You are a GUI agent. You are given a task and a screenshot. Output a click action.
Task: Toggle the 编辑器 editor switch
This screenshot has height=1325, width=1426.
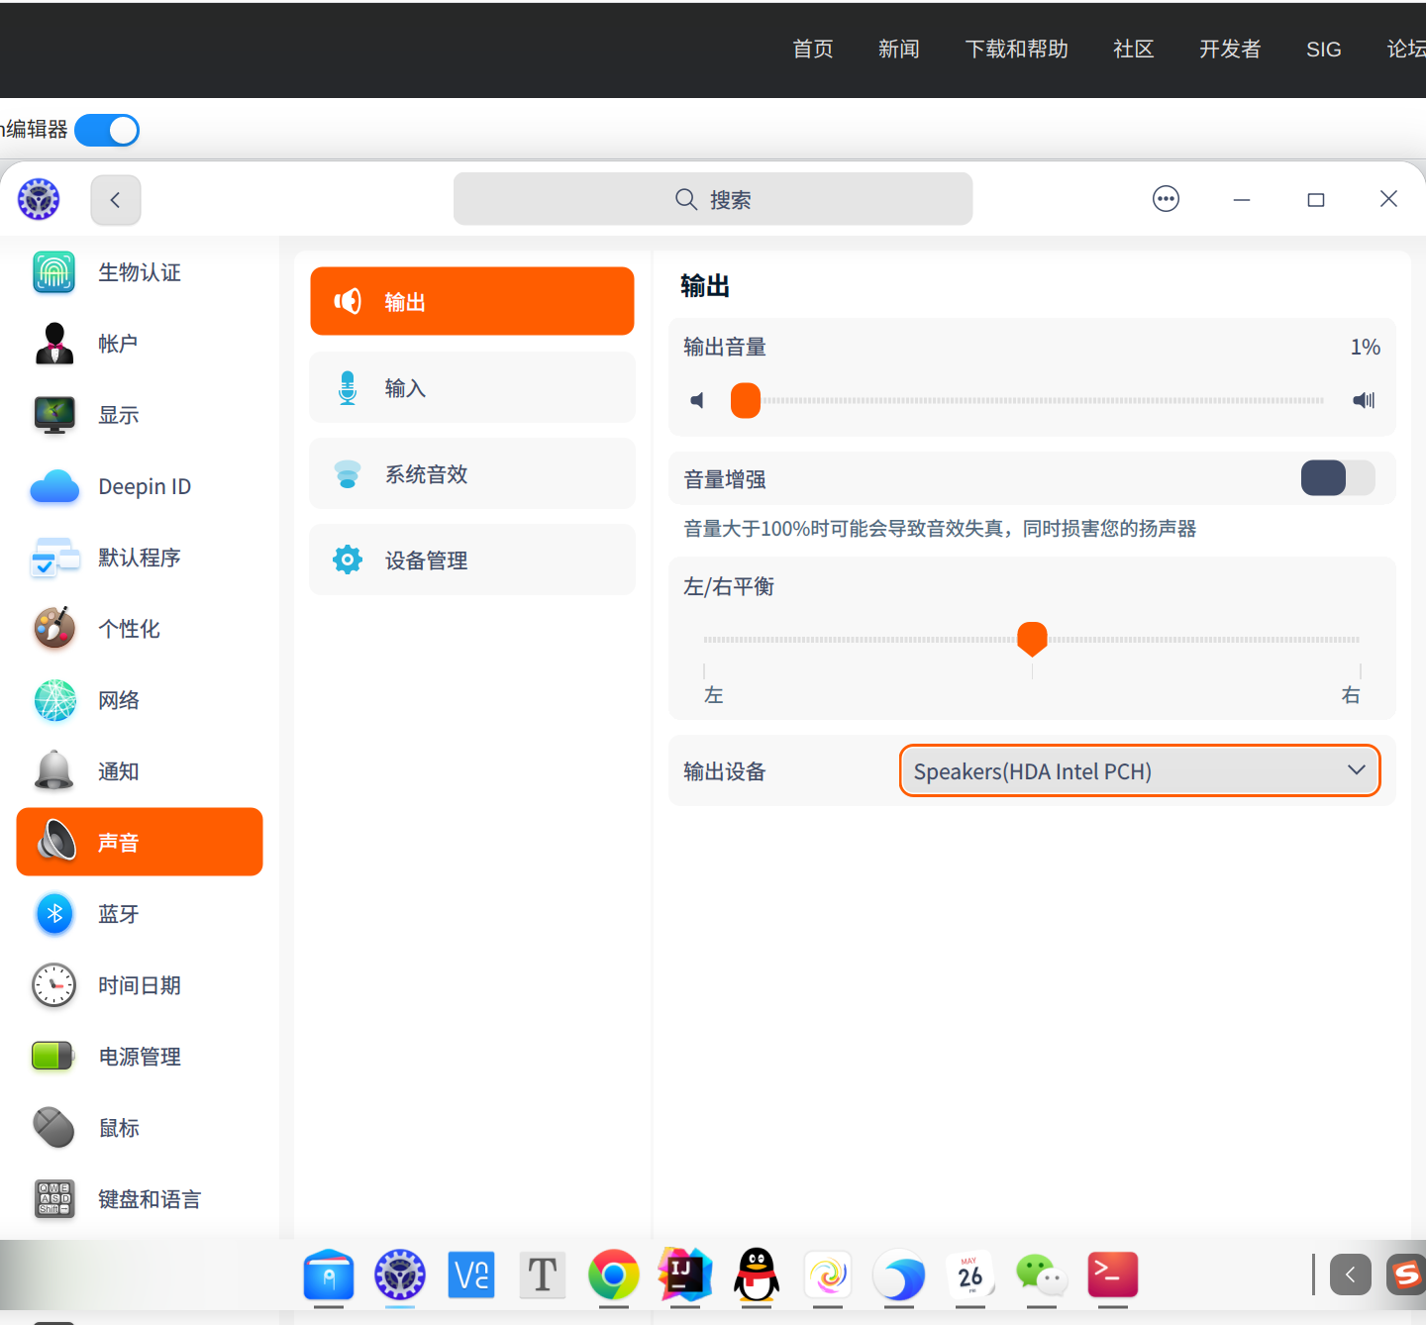(x=107, y=130)
